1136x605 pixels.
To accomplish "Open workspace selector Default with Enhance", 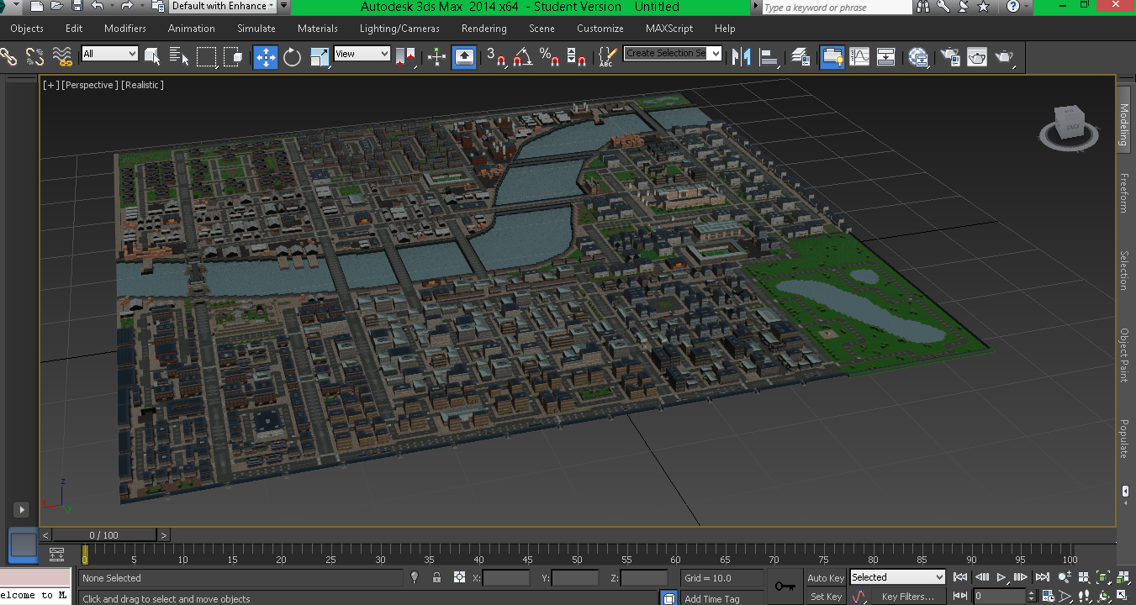I will click(223, 6).
